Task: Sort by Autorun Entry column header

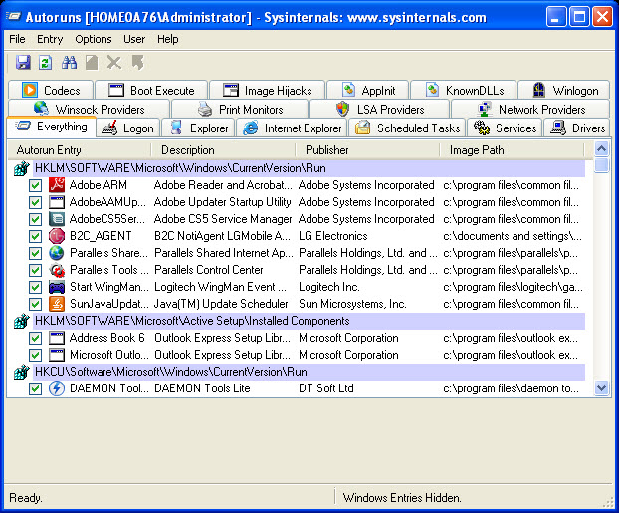Action: click(80, 150)
